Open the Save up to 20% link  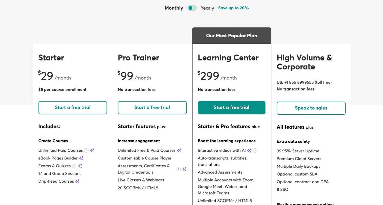(234, 8)
